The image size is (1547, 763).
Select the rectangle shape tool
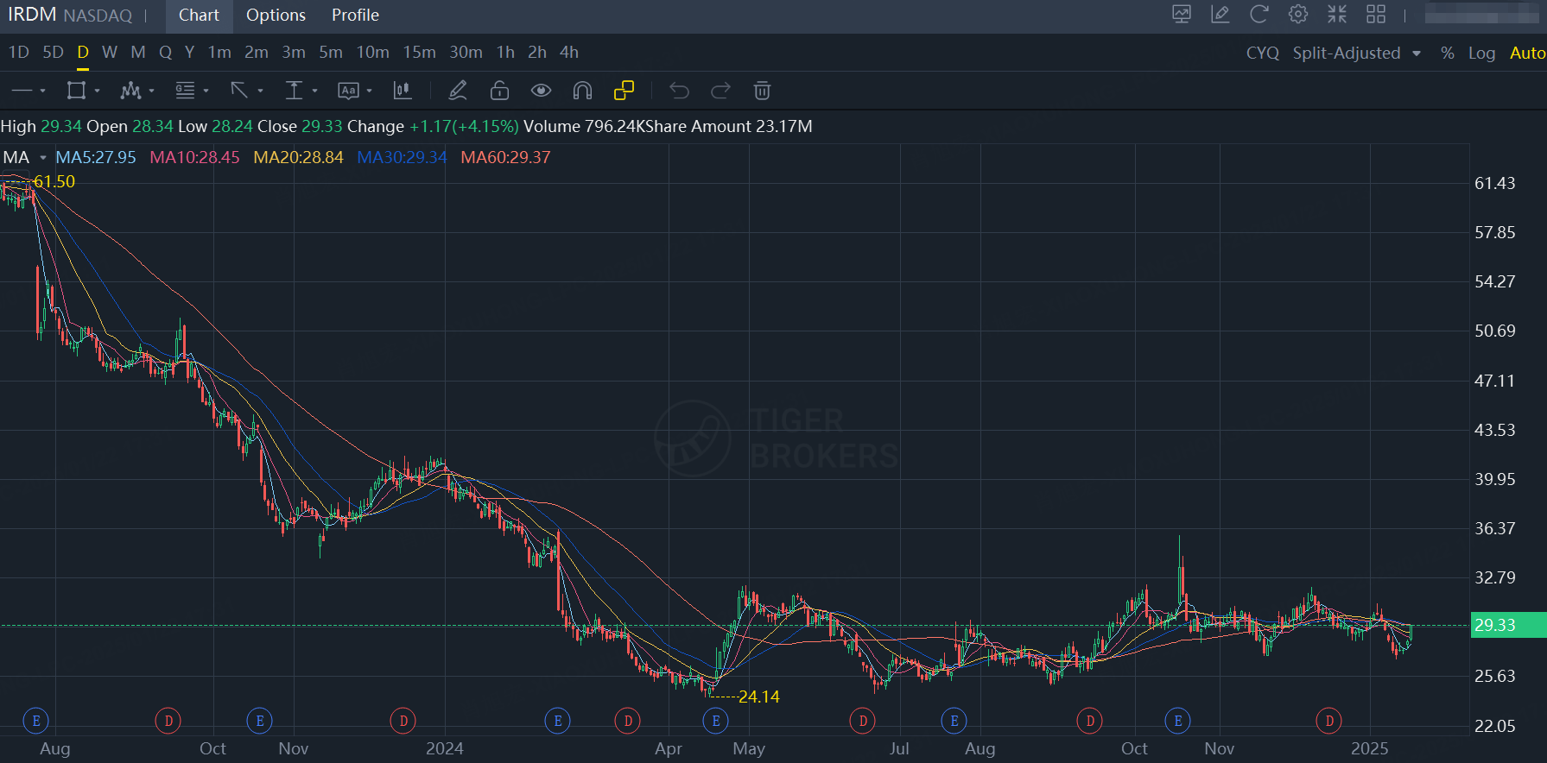pos(76,91)
